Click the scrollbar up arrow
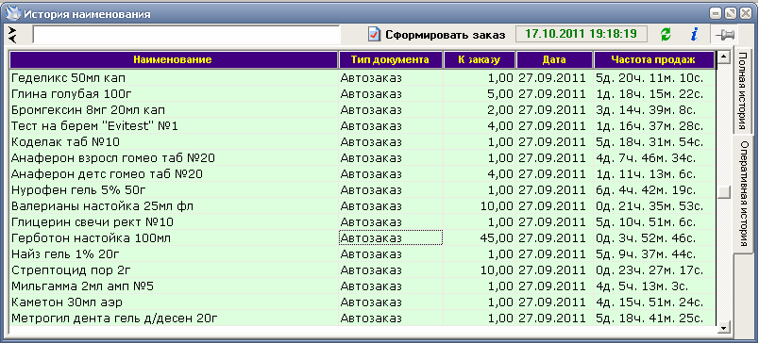The width and height of the screenshot is (759, 343). (724, 57)
